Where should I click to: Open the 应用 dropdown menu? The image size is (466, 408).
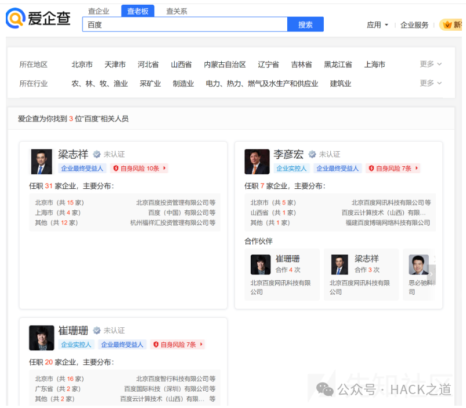click(377, 25)
